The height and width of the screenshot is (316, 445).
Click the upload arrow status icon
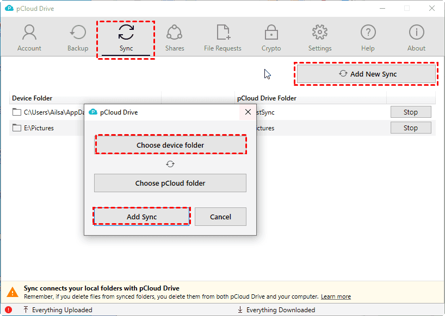[26, 310]
